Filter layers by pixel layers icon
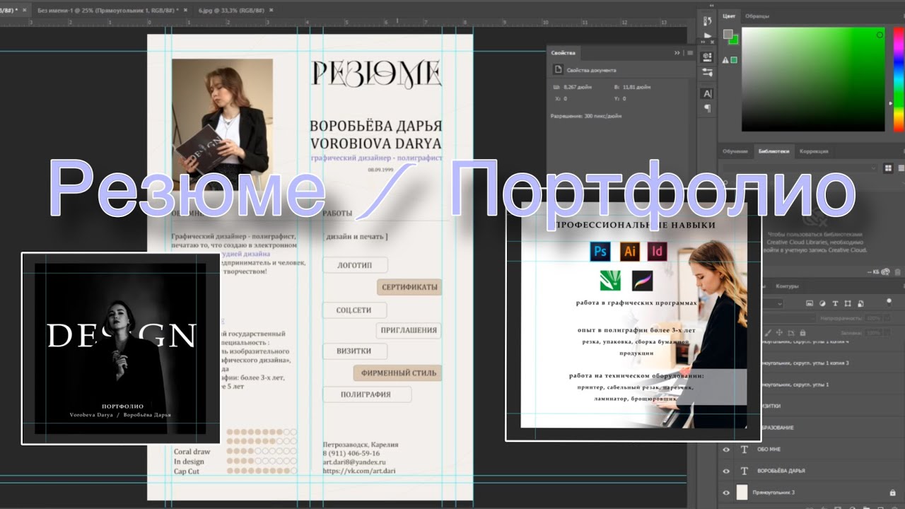Viewport: 905px width, 509px height. (810, 303)
